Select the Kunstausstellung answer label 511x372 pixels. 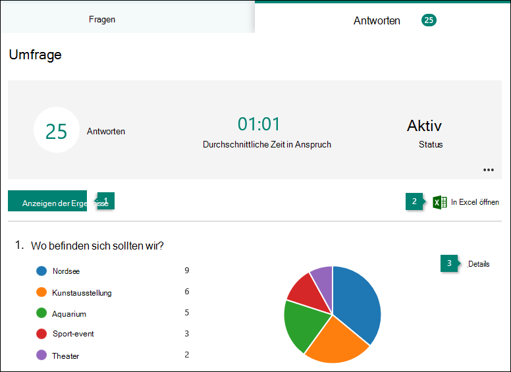(x=82, y=293)
